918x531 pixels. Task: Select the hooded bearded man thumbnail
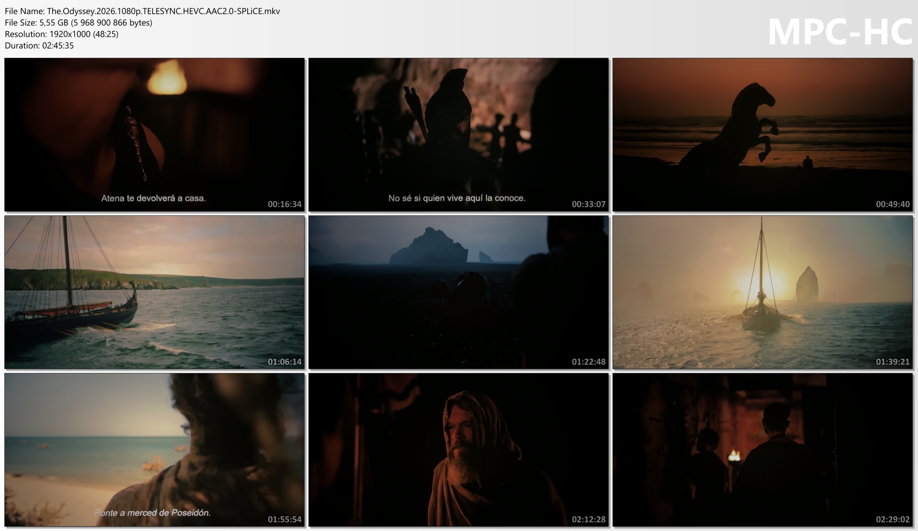click(x=459, y=450)
